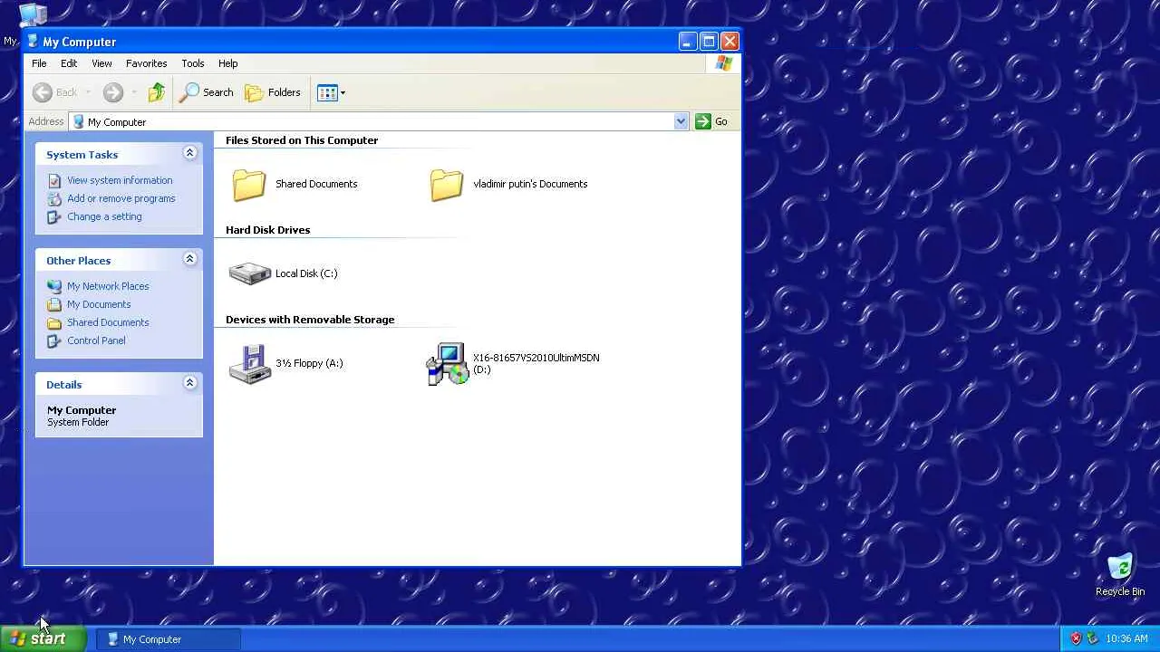Select vladimir putin's Documents folder icon

pos(447,184)
